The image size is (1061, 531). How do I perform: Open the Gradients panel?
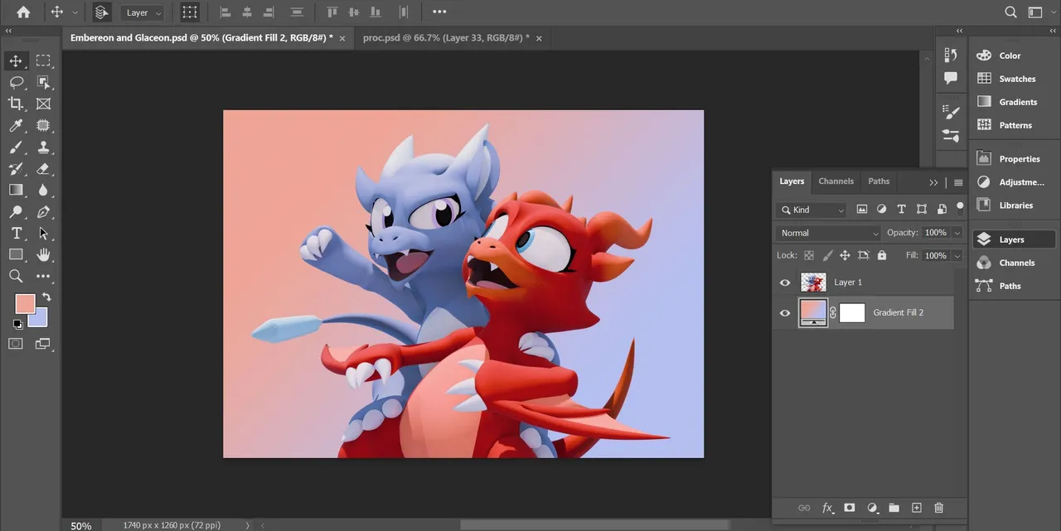[1017, 102]
